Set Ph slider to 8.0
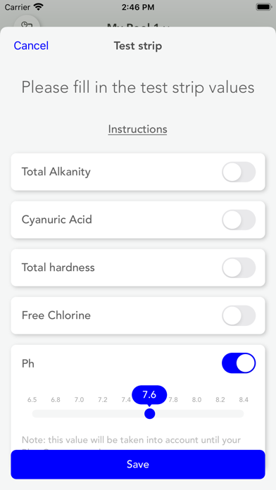Viewport: 276px width, 490px height. point(196,414)
